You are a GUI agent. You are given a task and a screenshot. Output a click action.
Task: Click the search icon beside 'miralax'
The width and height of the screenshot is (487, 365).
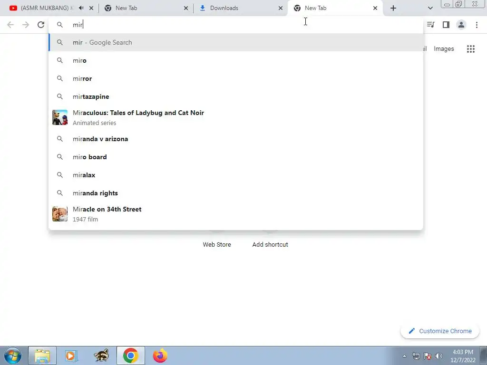(x=60, y=175)
